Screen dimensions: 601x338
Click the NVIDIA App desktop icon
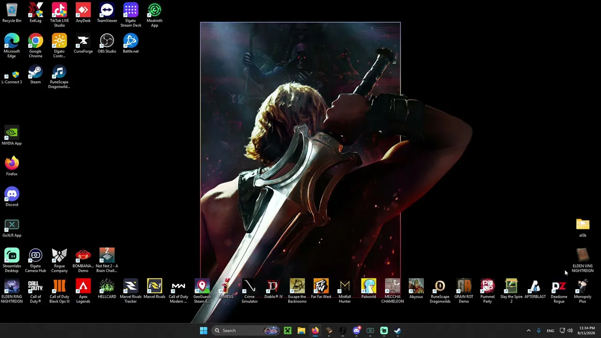(12, 136)
